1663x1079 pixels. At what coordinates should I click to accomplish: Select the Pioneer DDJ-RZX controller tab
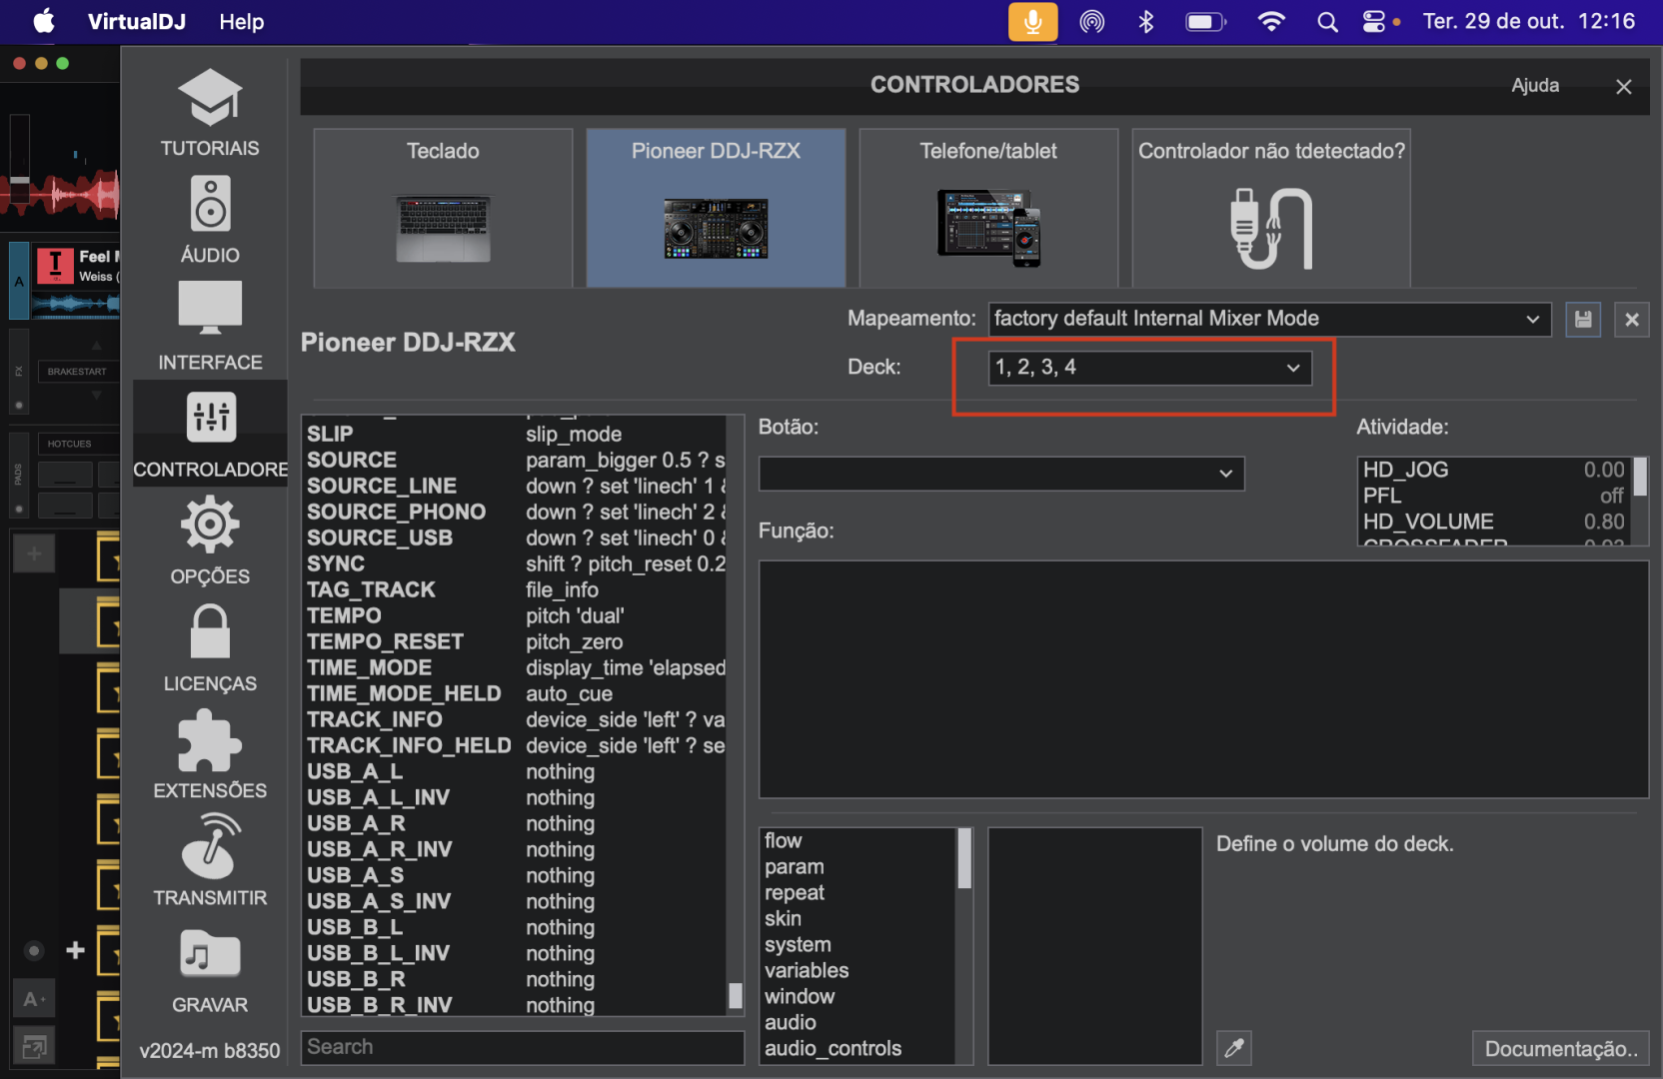tap(716, 208)
